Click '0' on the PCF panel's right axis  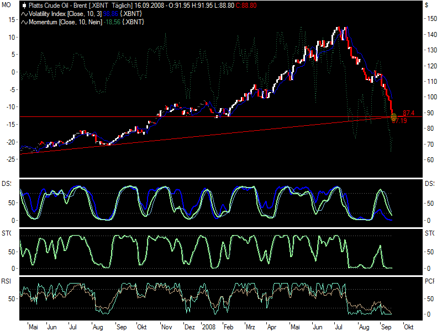pyautogui.click(x=429, y=314)
